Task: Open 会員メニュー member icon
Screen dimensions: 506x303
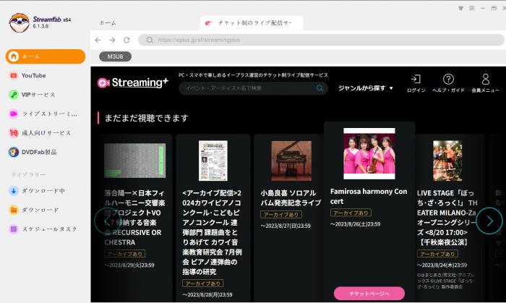Action: pyautogui.click(x=485, y=83)
